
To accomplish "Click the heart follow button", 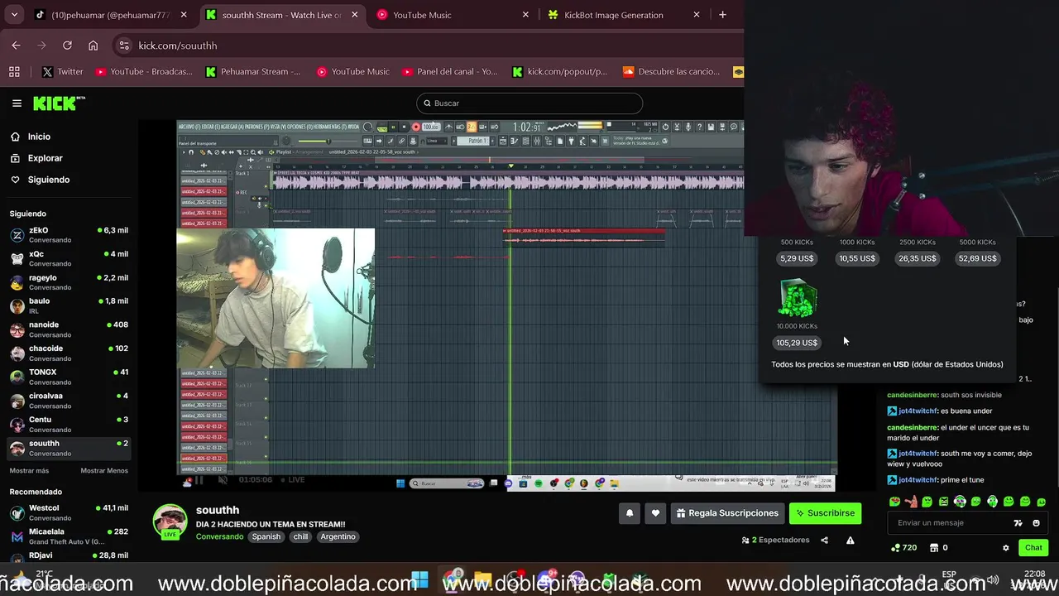I will [x=655, y=513].
